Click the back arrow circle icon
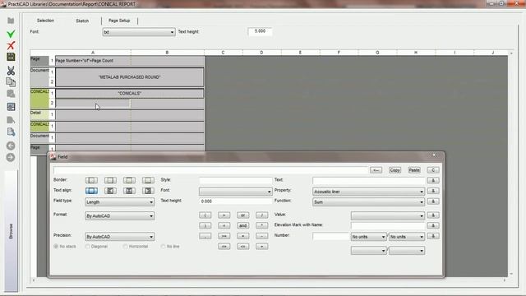The image size is (526, 296). click(x=11, y=146)
